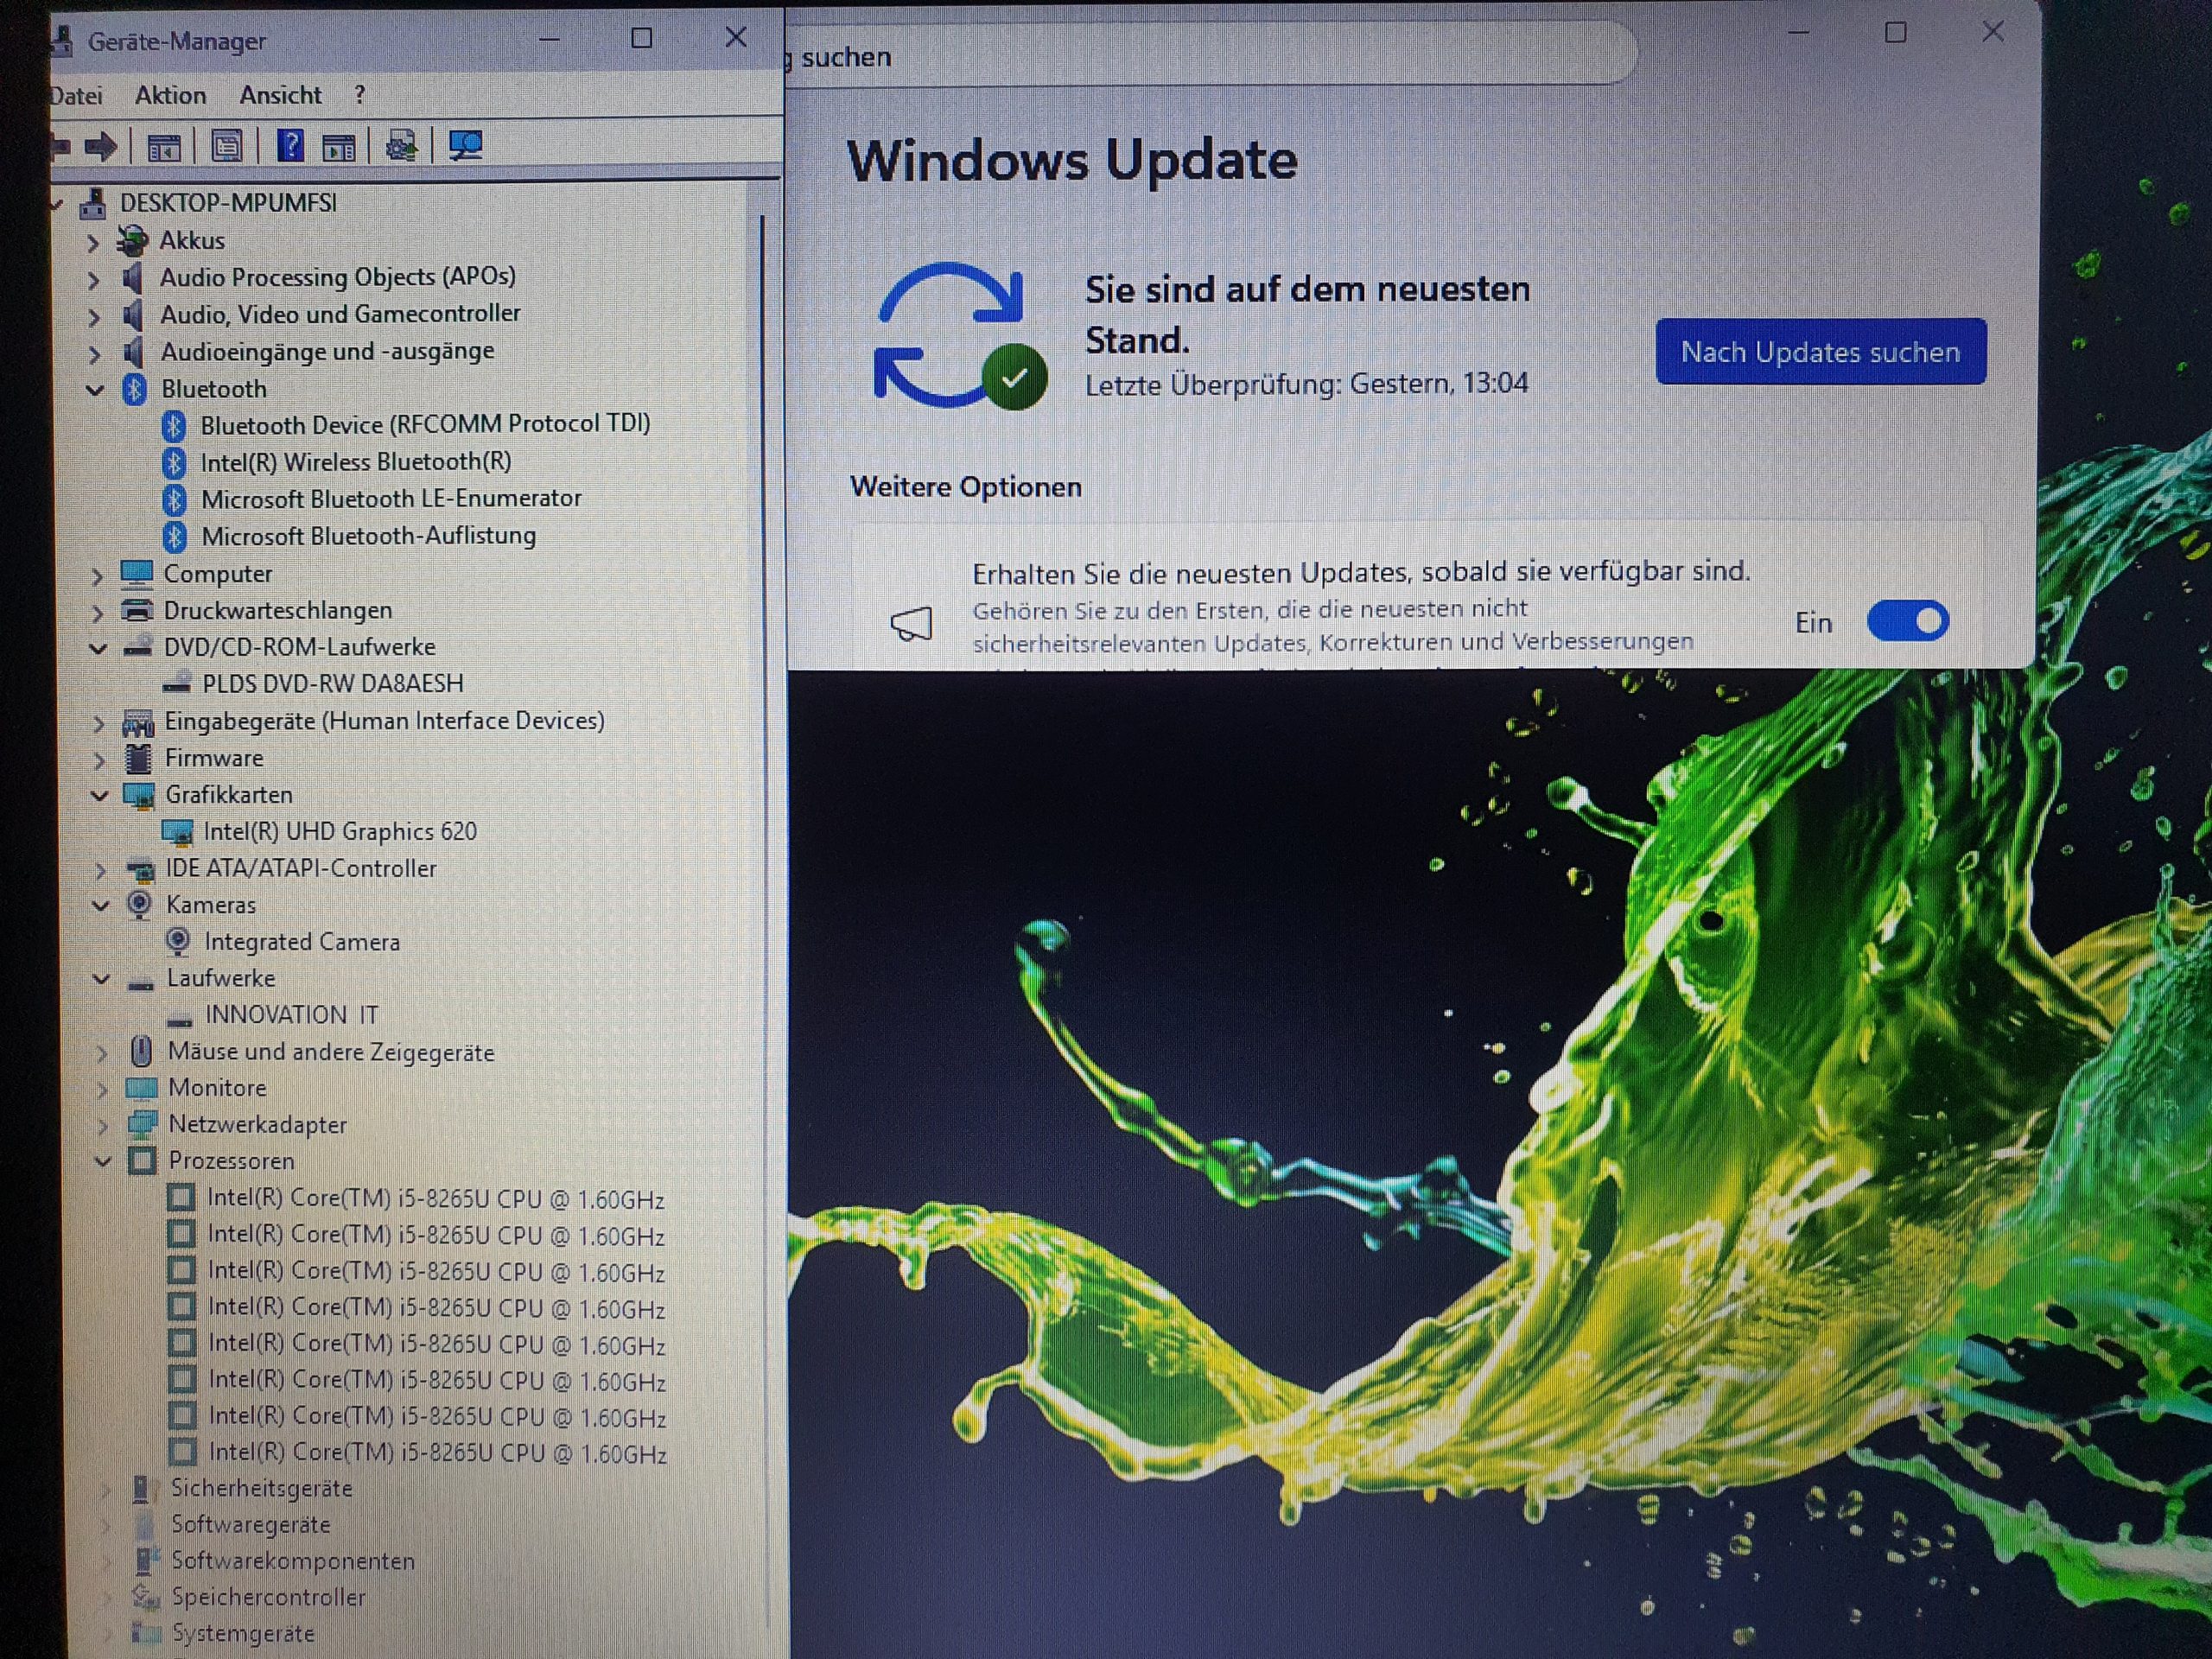Click update driver toolbar icon
2212x1659 pixels.
(x=402, y=147)
